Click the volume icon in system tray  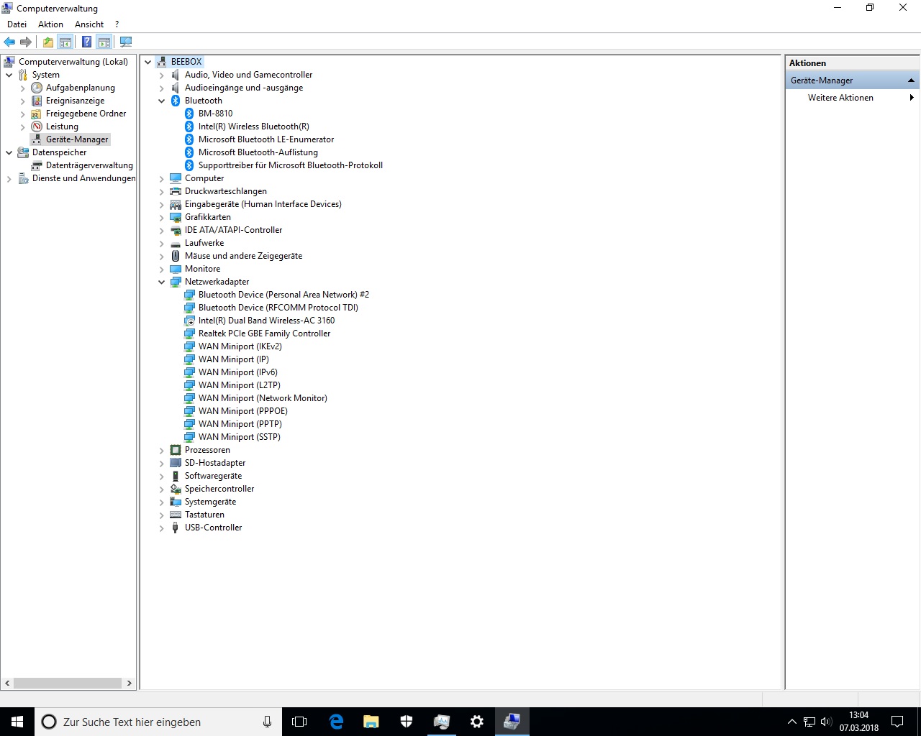click(826, 722)
